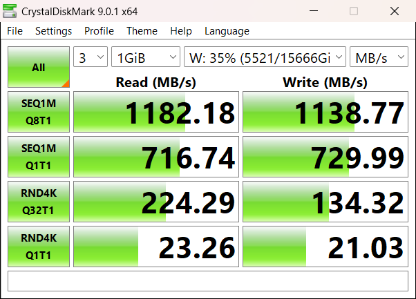Run all benchmarks with the All button
This screenshot has height=299, width=416.
(38, 68)
